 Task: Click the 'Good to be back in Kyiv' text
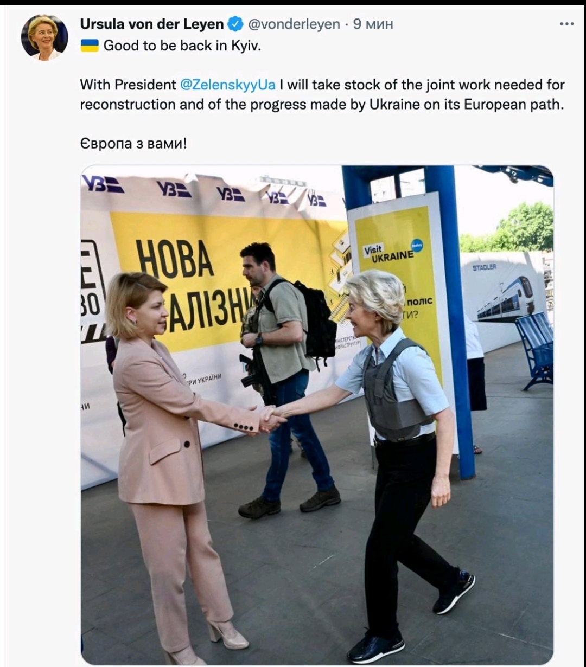click(182, 46)
